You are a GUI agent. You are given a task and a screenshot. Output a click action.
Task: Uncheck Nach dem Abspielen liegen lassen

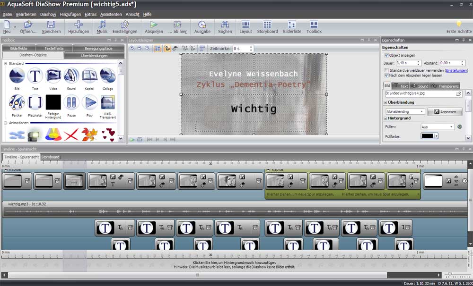click(386, 75)
